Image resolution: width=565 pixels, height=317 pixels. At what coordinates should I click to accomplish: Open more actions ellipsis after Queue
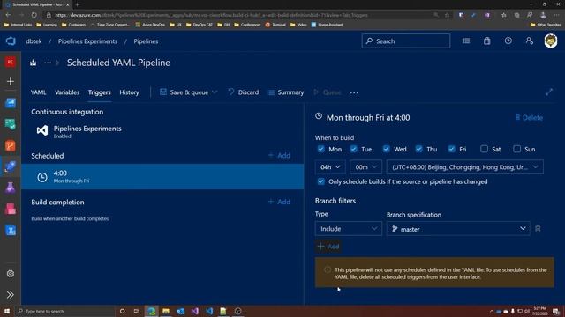pos(354,92)
